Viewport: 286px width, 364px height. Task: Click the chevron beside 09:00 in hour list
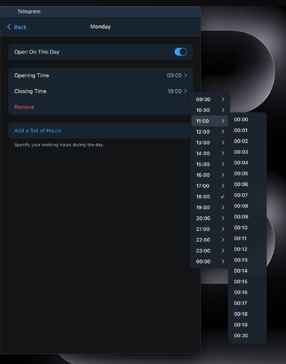(223, 99)
